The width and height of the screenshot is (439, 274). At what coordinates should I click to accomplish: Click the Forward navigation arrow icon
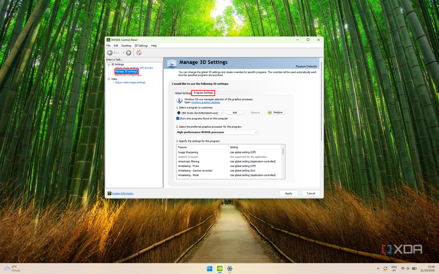(129, 53)
